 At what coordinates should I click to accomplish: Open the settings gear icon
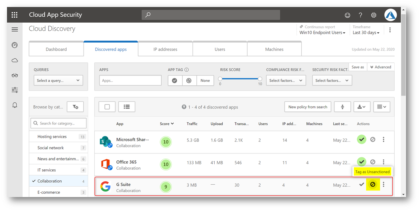pos(374,15)
